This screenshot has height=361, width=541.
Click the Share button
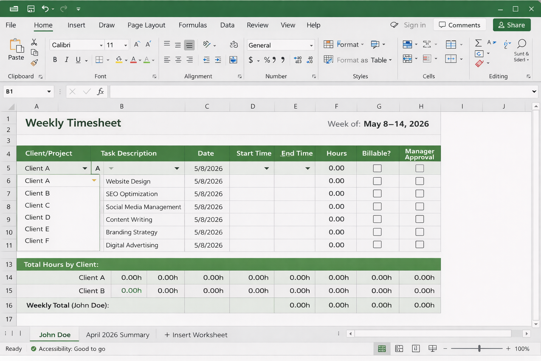[512, 25]
